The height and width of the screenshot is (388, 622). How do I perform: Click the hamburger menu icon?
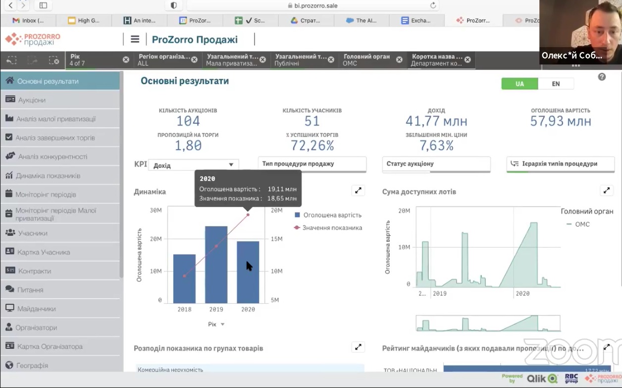click(135, 40)
